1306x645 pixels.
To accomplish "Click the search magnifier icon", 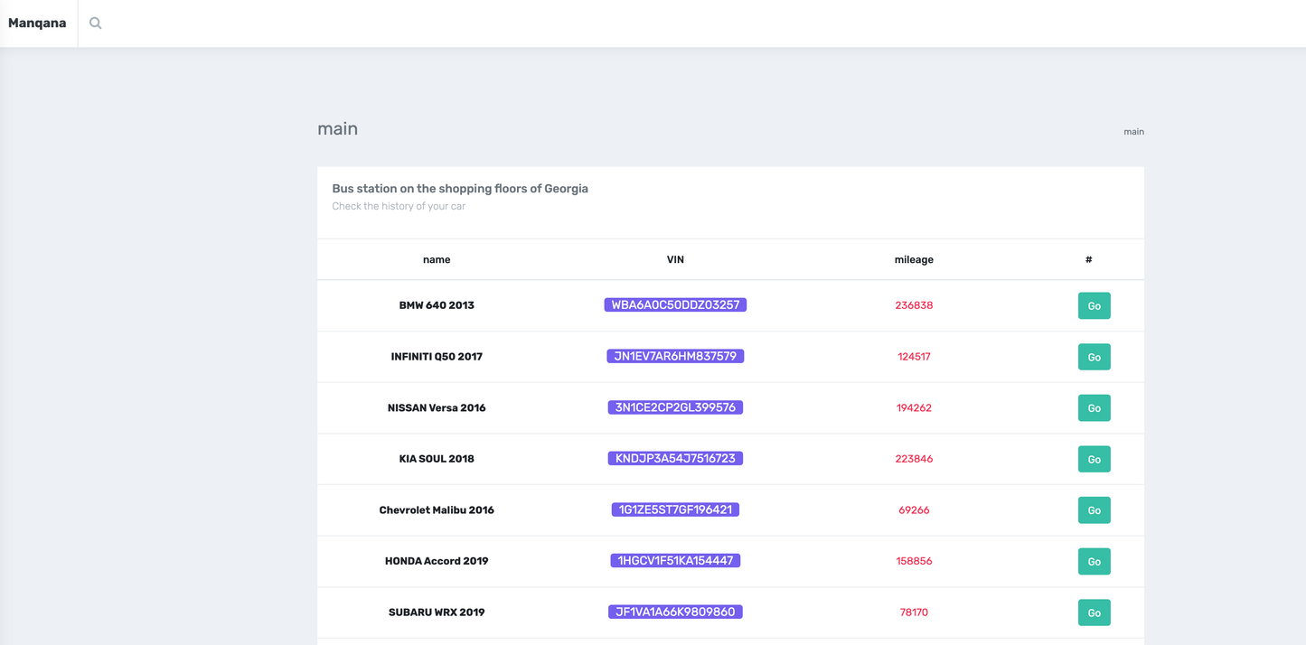I will [x=95, y=23].
